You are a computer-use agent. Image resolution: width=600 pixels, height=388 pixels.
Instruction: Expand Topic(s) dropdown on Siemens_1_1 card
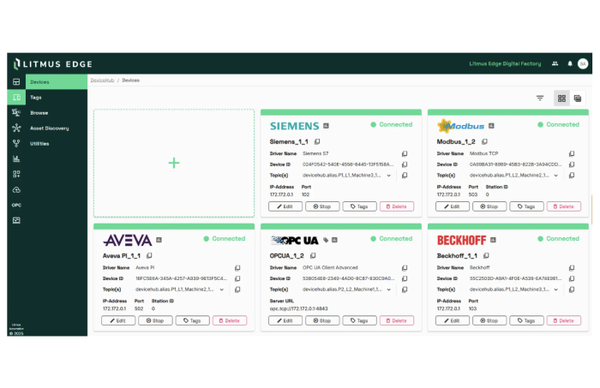[x=389, y=176]
